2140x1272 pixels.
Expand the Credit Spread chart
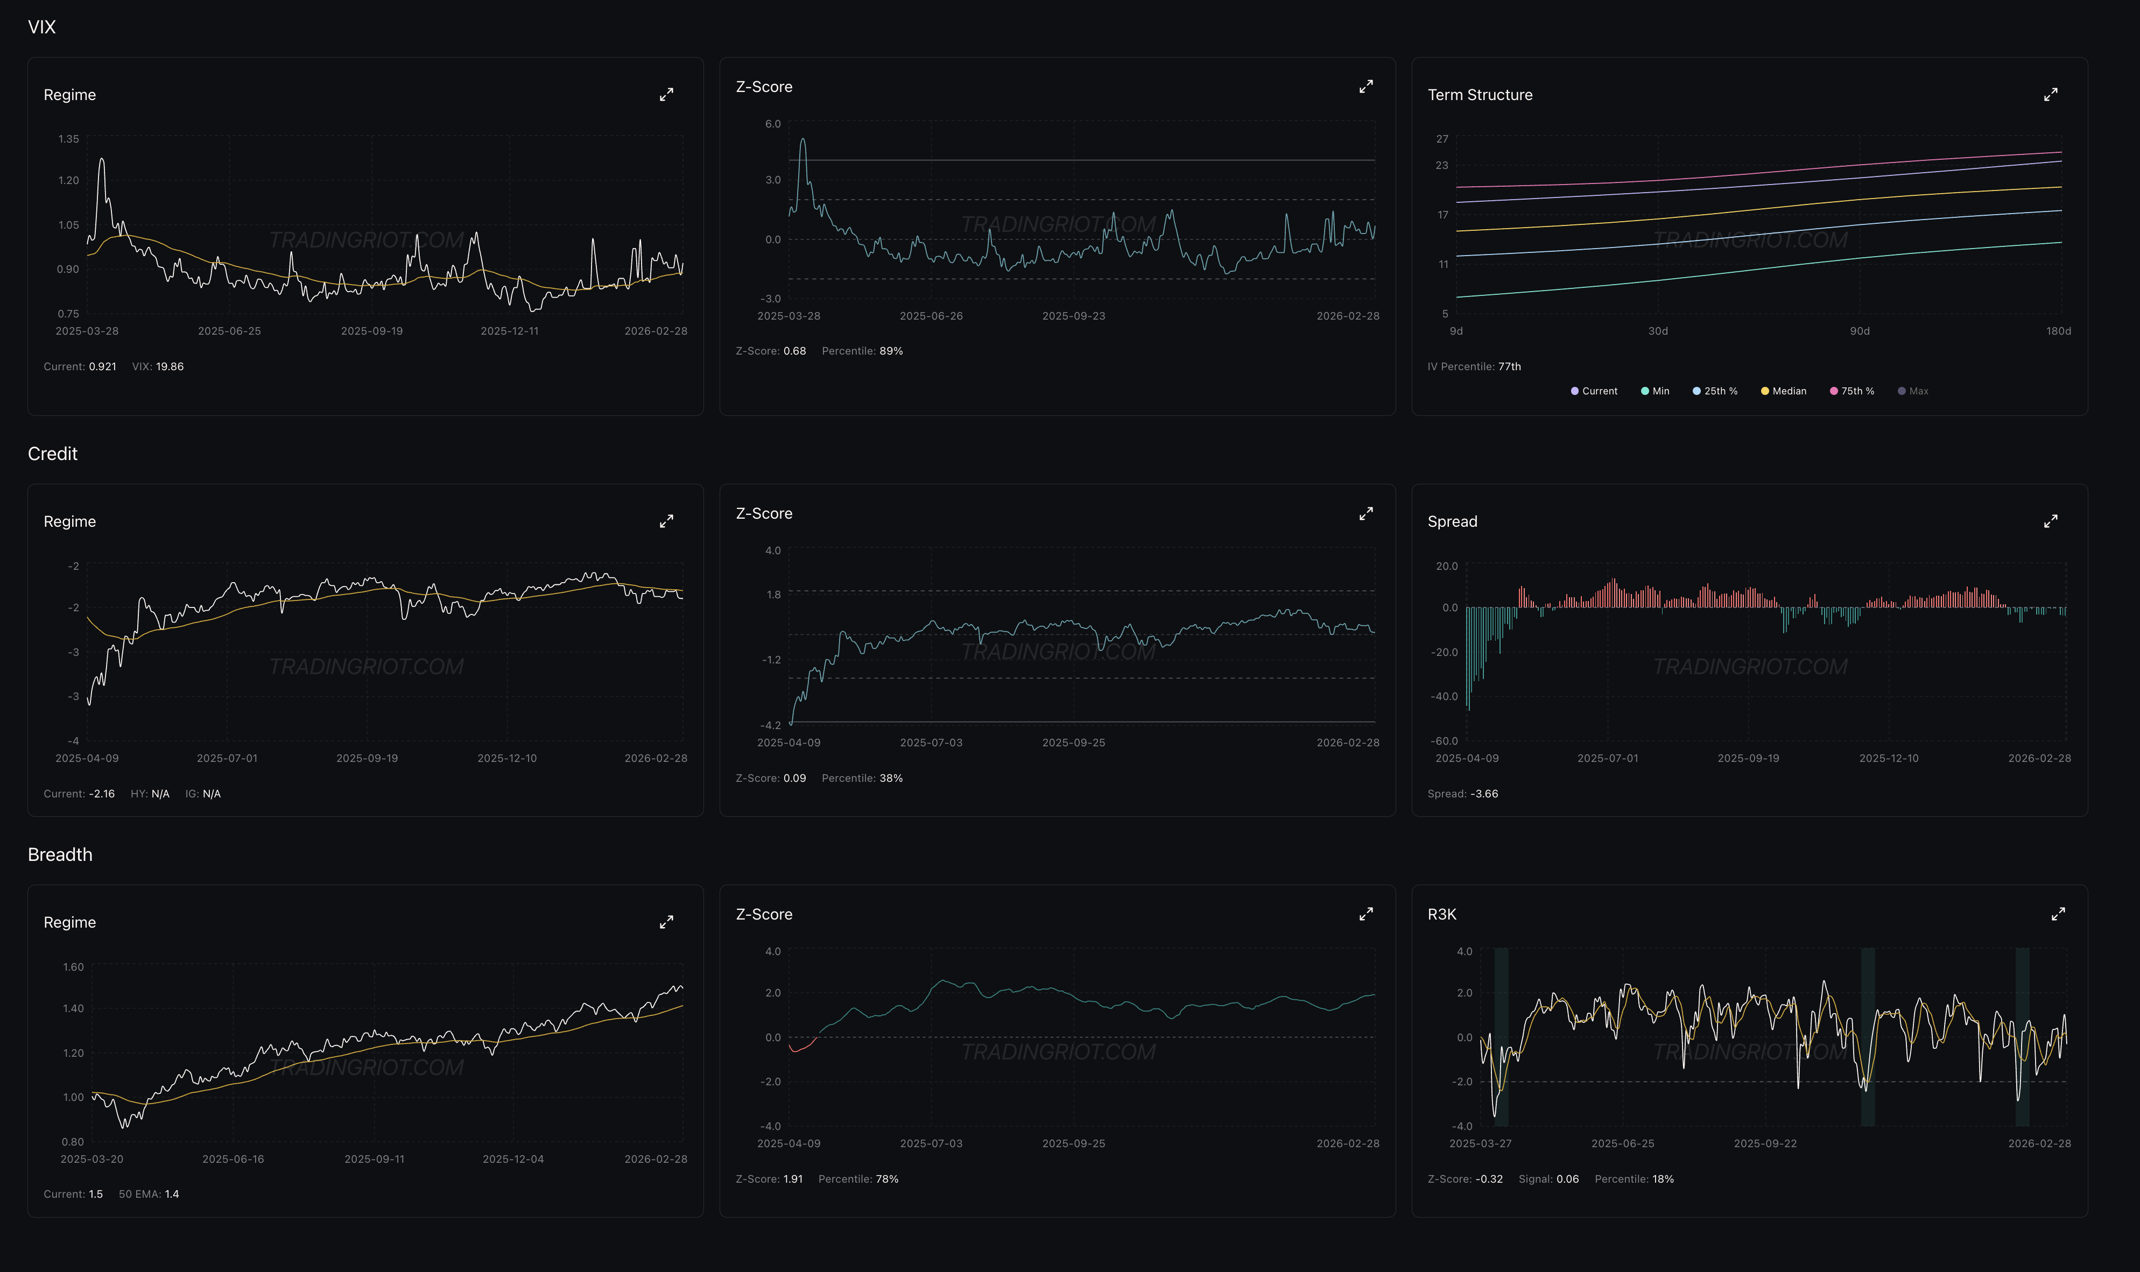tap(2050, 521)
